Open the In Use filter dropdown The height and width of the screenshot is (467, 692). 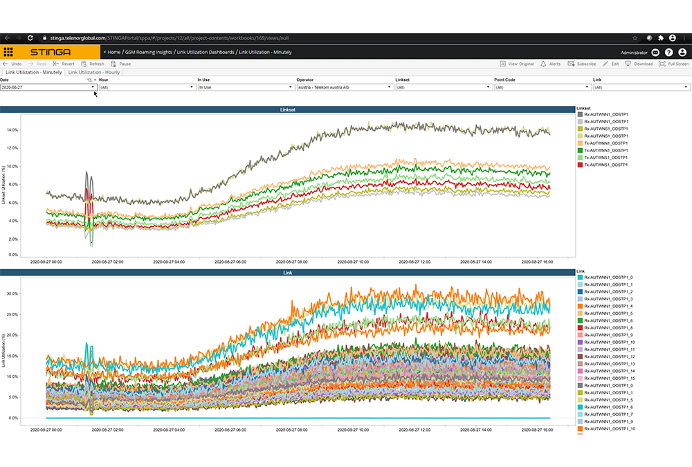pyautogui.click(x=246, y=87)
